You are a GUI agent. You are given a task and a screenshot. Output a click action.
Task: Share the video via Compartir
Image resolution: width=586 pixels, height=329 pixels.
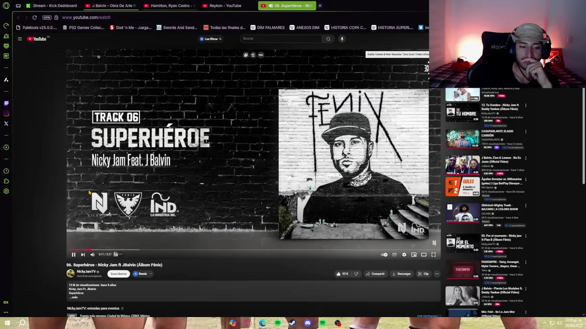[375, 274]
